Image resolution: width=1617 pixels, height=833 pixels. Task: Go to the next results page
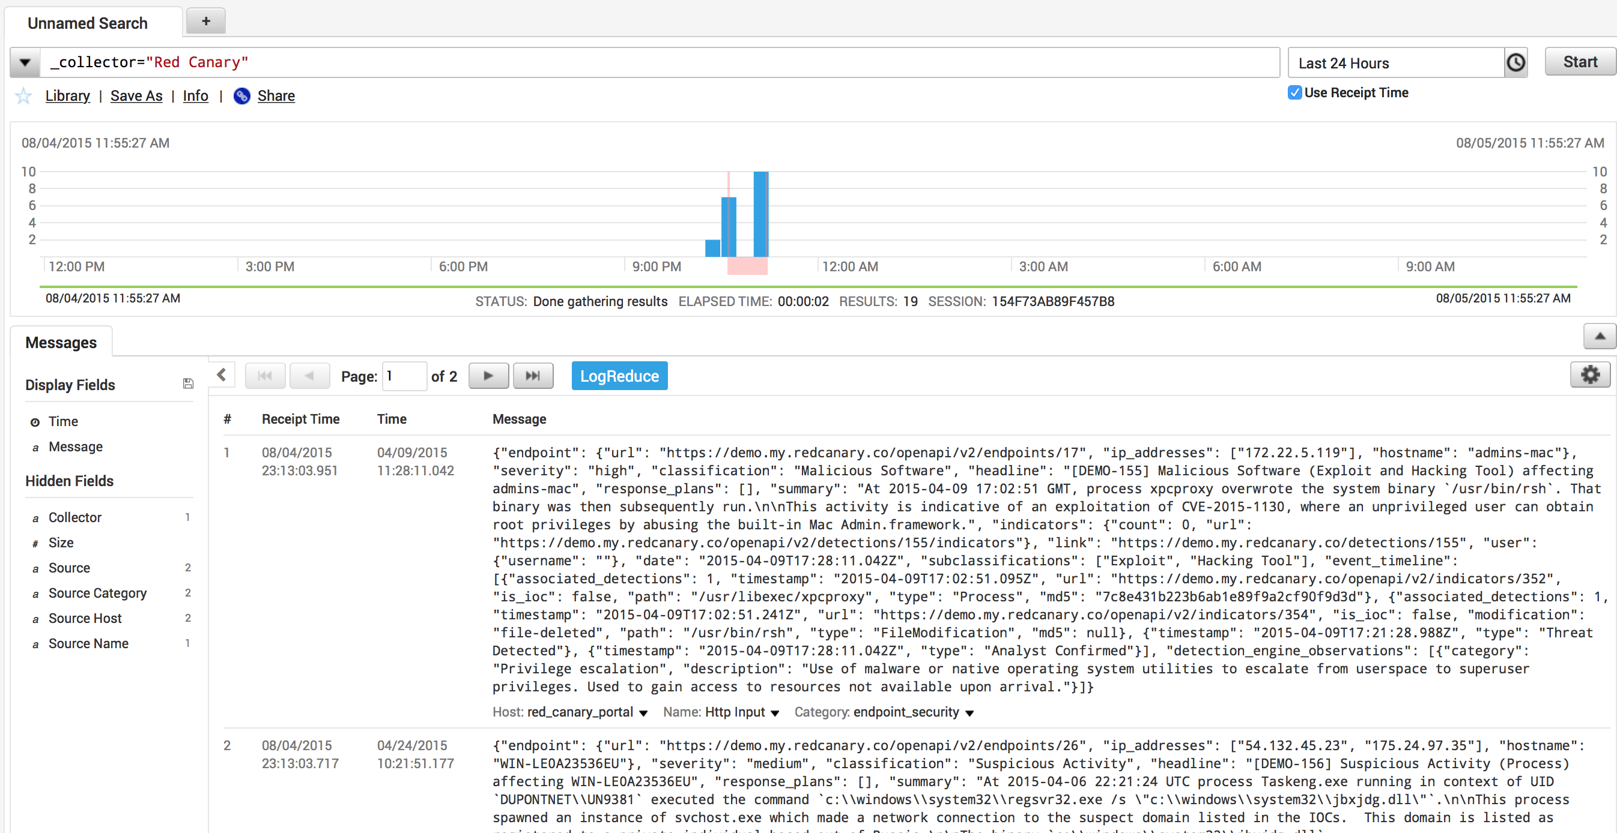point(488,376)
